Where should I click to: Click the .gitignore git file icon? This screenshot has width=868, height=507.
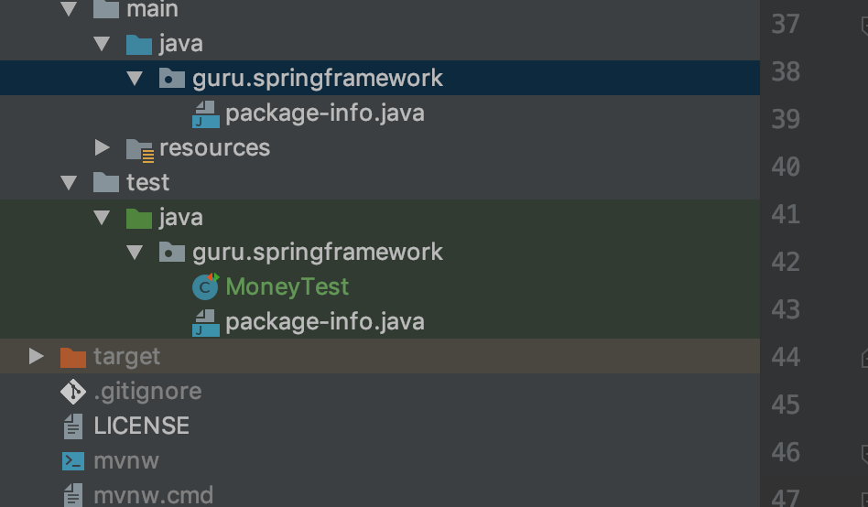(x=72, y=392)
